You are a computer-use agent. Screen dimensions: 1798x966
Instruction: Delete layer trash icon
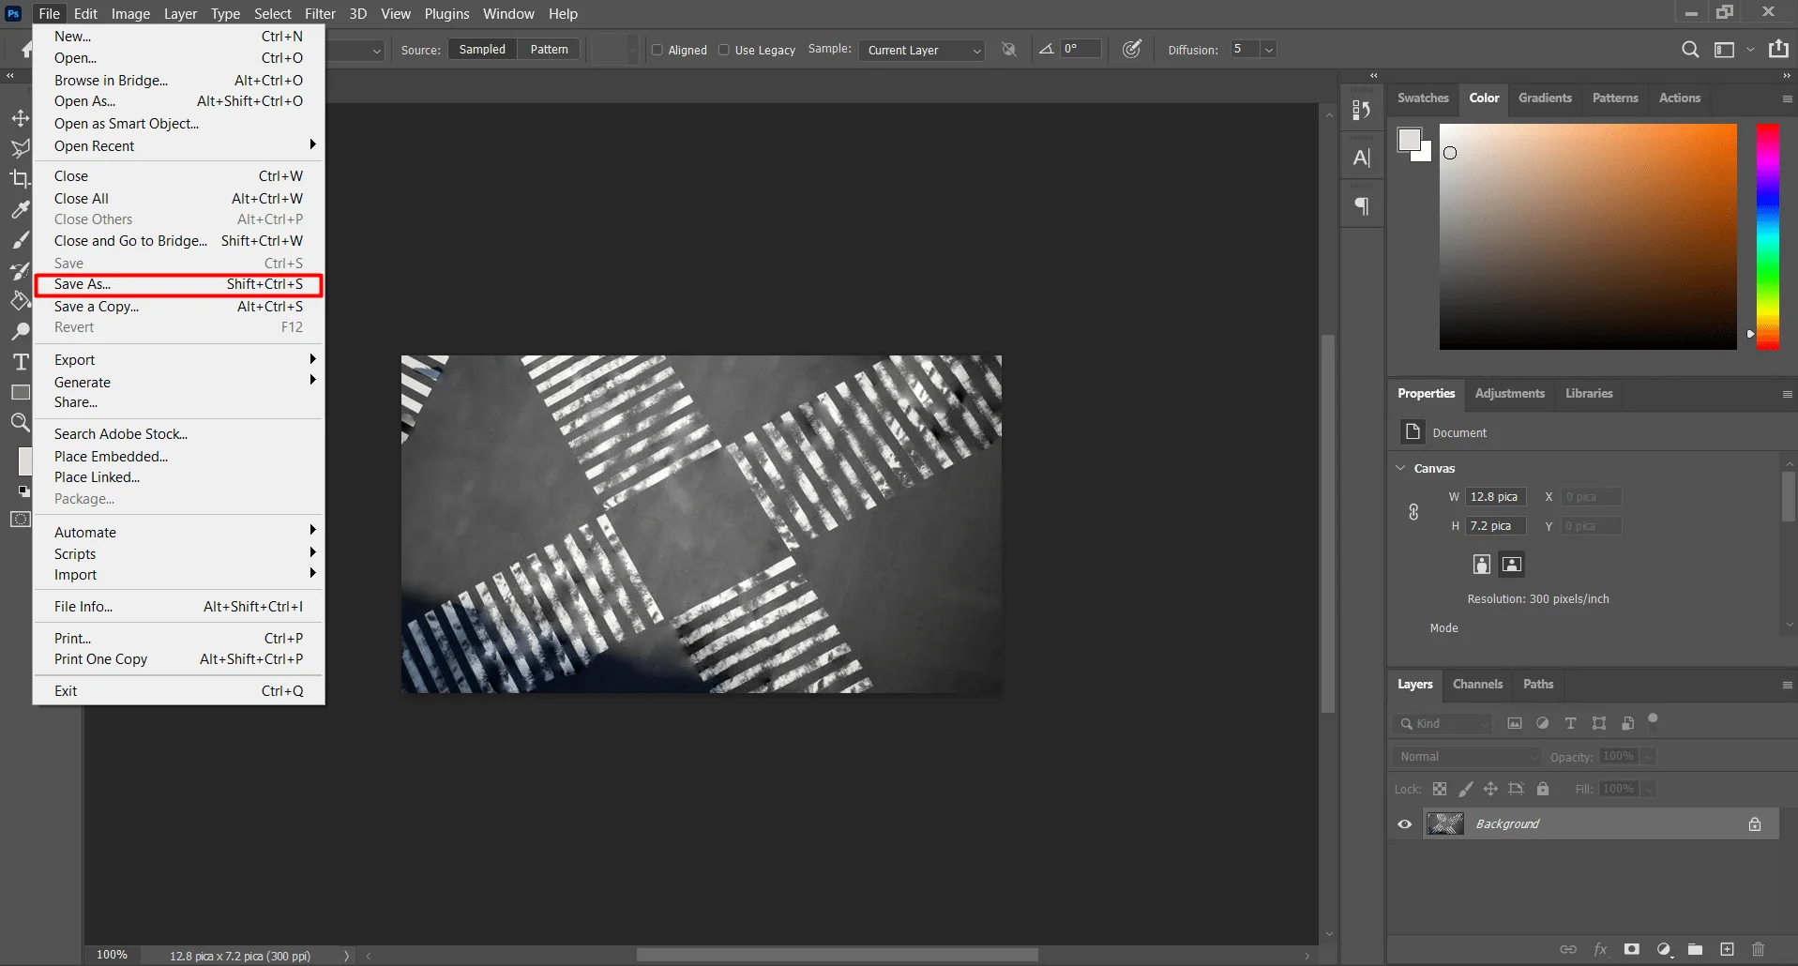click(1759, 949)
